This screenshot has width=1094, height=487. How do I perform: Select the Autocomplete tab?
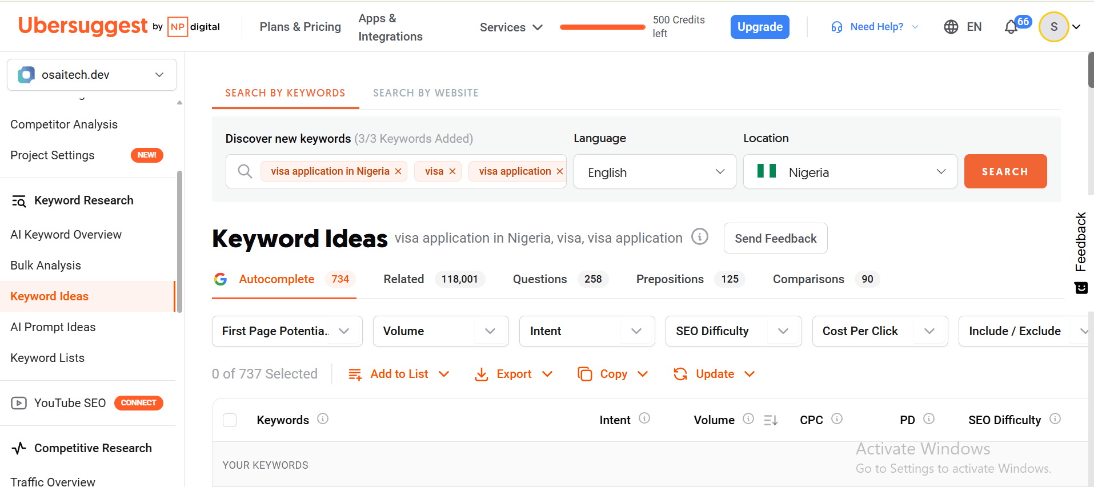click(284, 279)
